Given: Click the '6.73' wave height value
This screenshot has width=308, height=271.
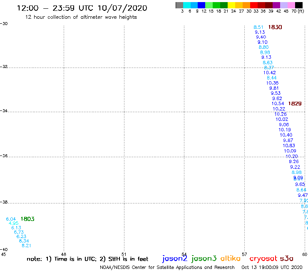Looking at the screenshot, I should pyautogui.click(x=19, y=232).
